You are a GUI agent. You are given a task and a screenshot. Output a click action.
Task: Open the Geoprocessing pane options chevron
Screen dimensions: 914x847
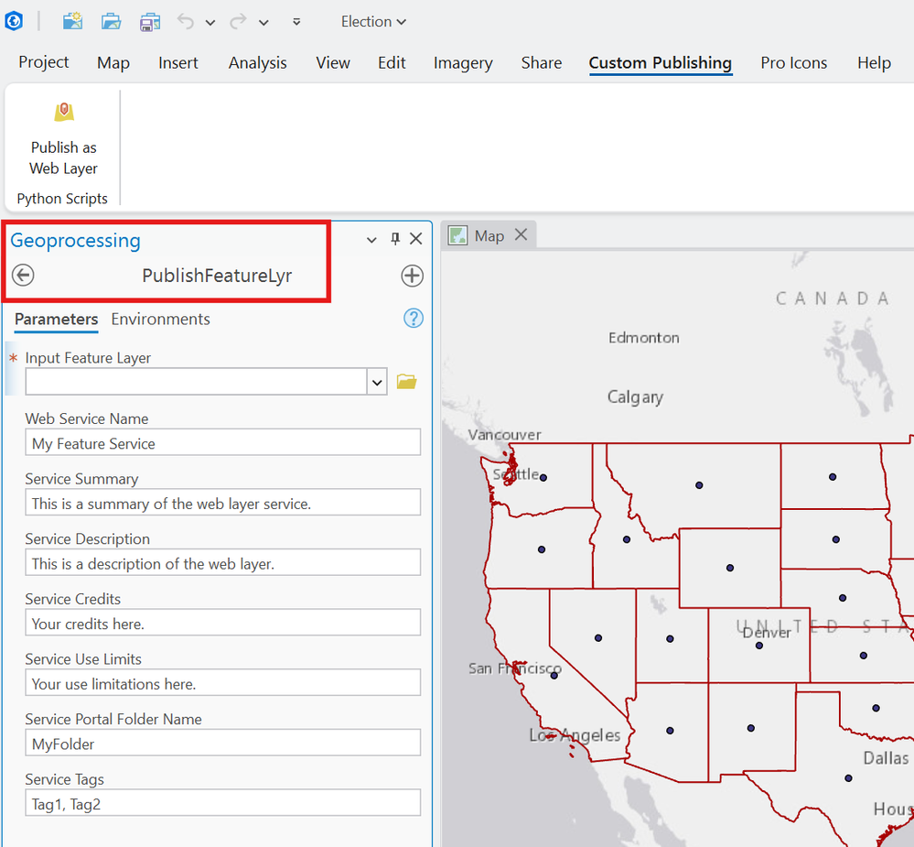point(371,240)
